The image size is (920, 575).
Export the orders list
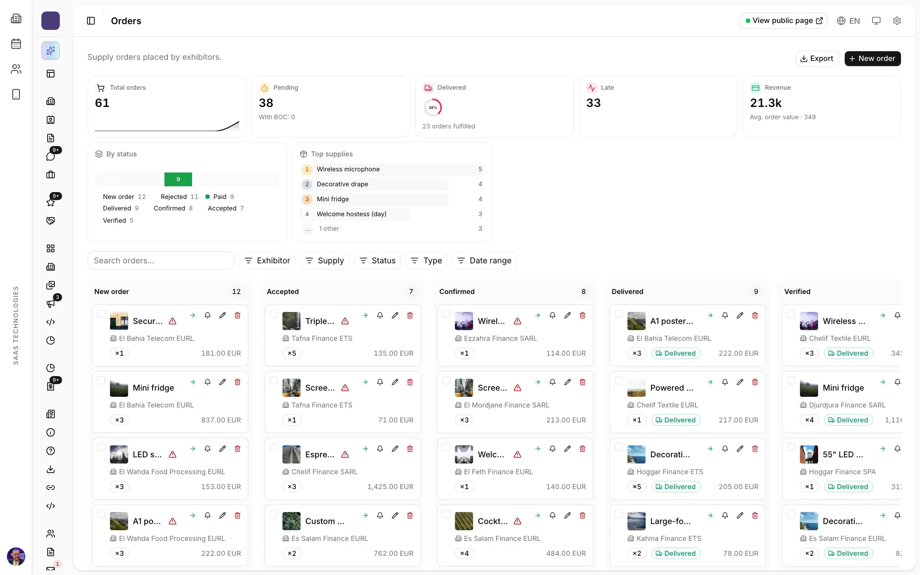point(817,59)
